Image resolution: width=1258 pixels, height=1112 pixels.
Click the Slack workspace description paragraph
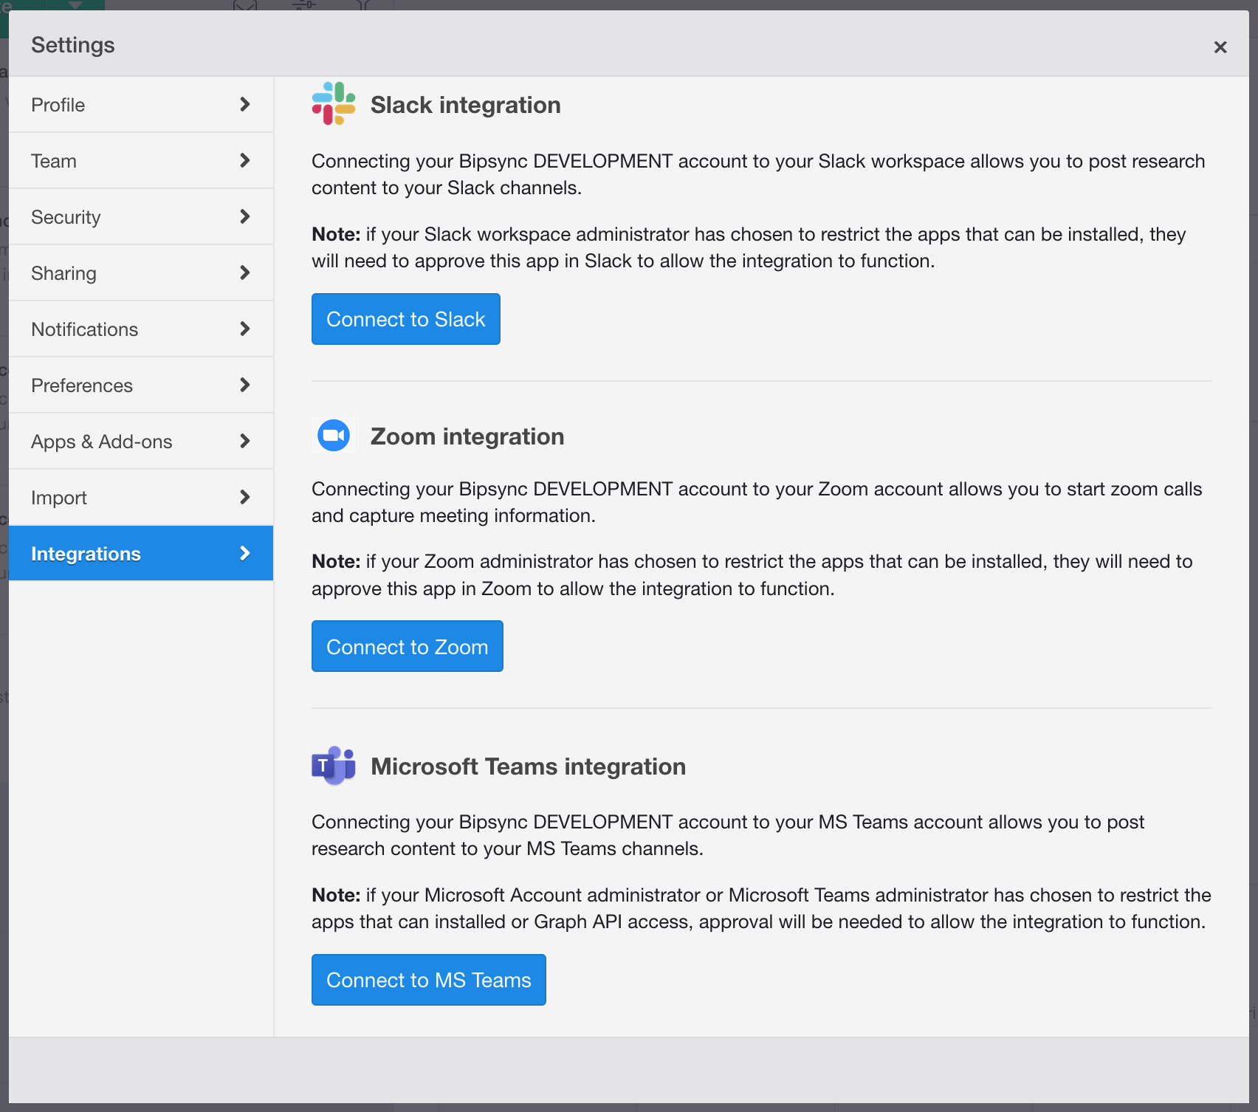click(x=758, y=174)
